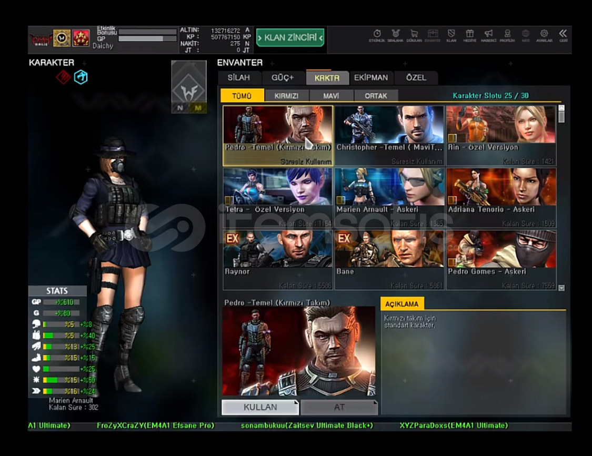Switch to the SİLAH tab
592x456 pixels.
click(239, 78)
